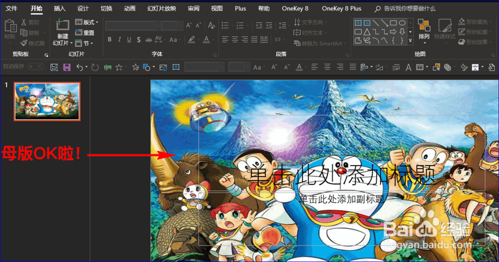Open Text Direction (文字方向) dropdown
499x262 pixels.
coord(310,22)
